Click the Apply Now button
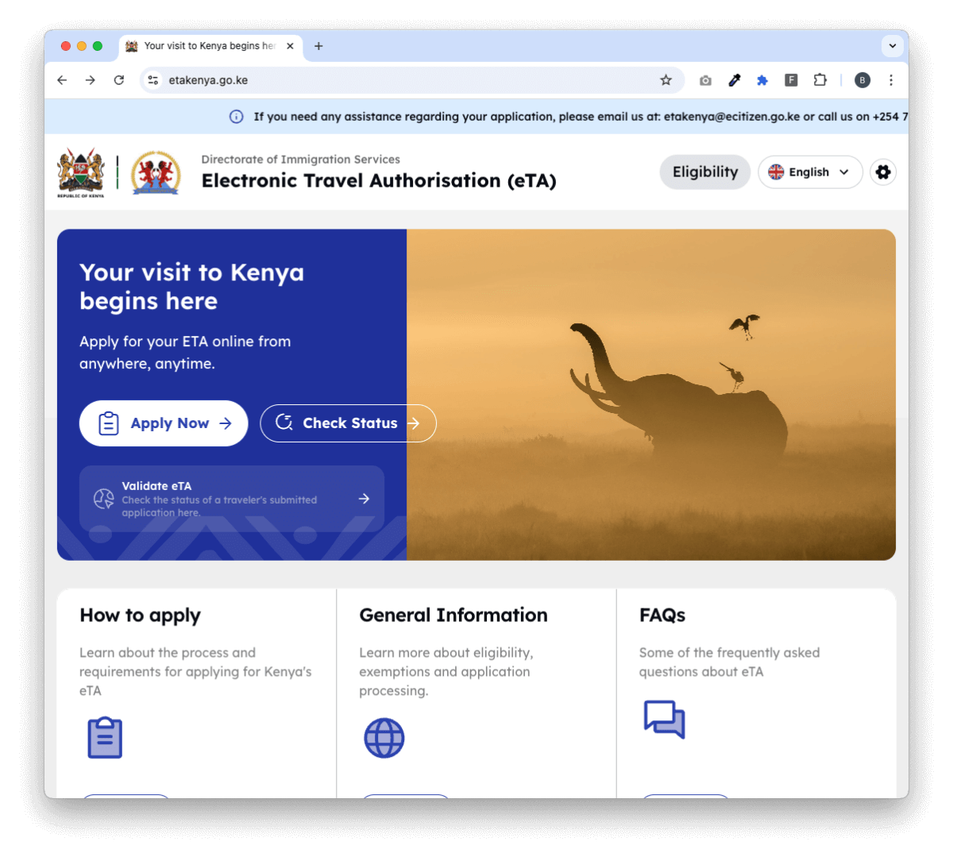 [x=164, y=423]
